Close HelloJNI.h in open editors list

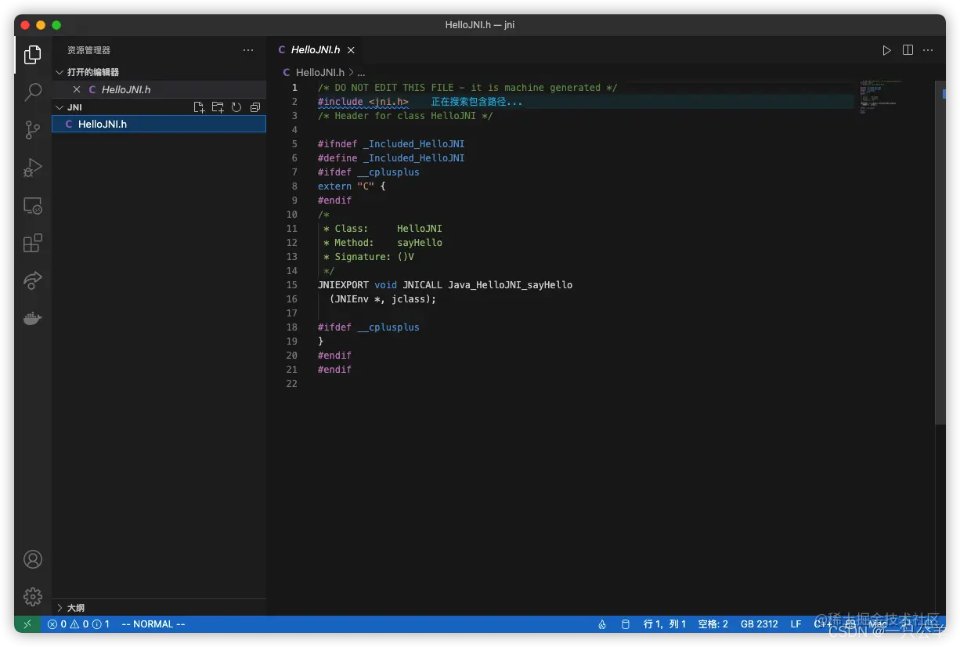(77, 89)
